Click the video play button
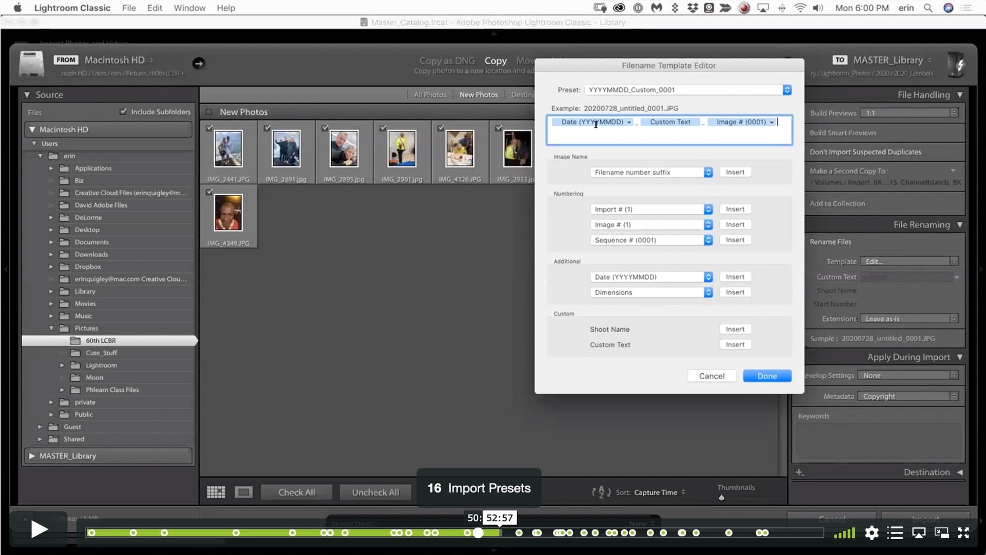Viewport: 986px width, 555px height. coord(39,530)
